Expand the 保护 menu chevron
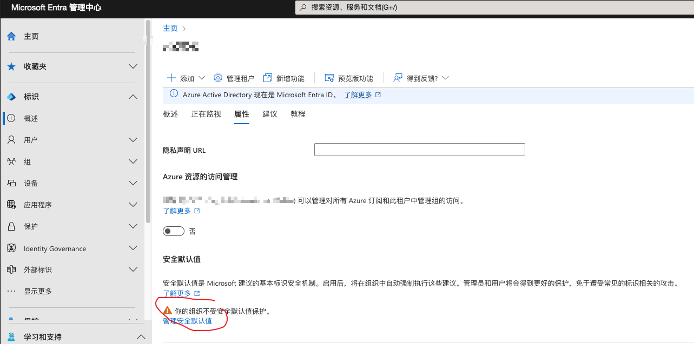This screenshot has width=694, height=344. coord(133,226)
